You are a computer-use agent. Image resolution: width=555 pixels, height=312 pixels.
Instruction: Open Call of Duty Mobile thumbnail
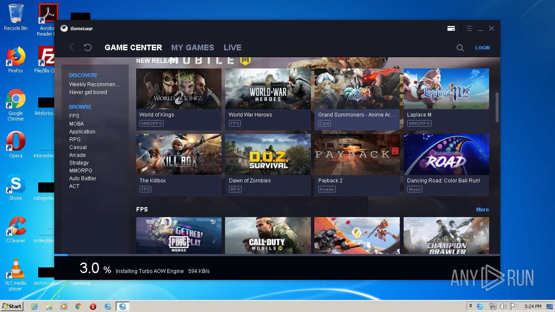268,235
